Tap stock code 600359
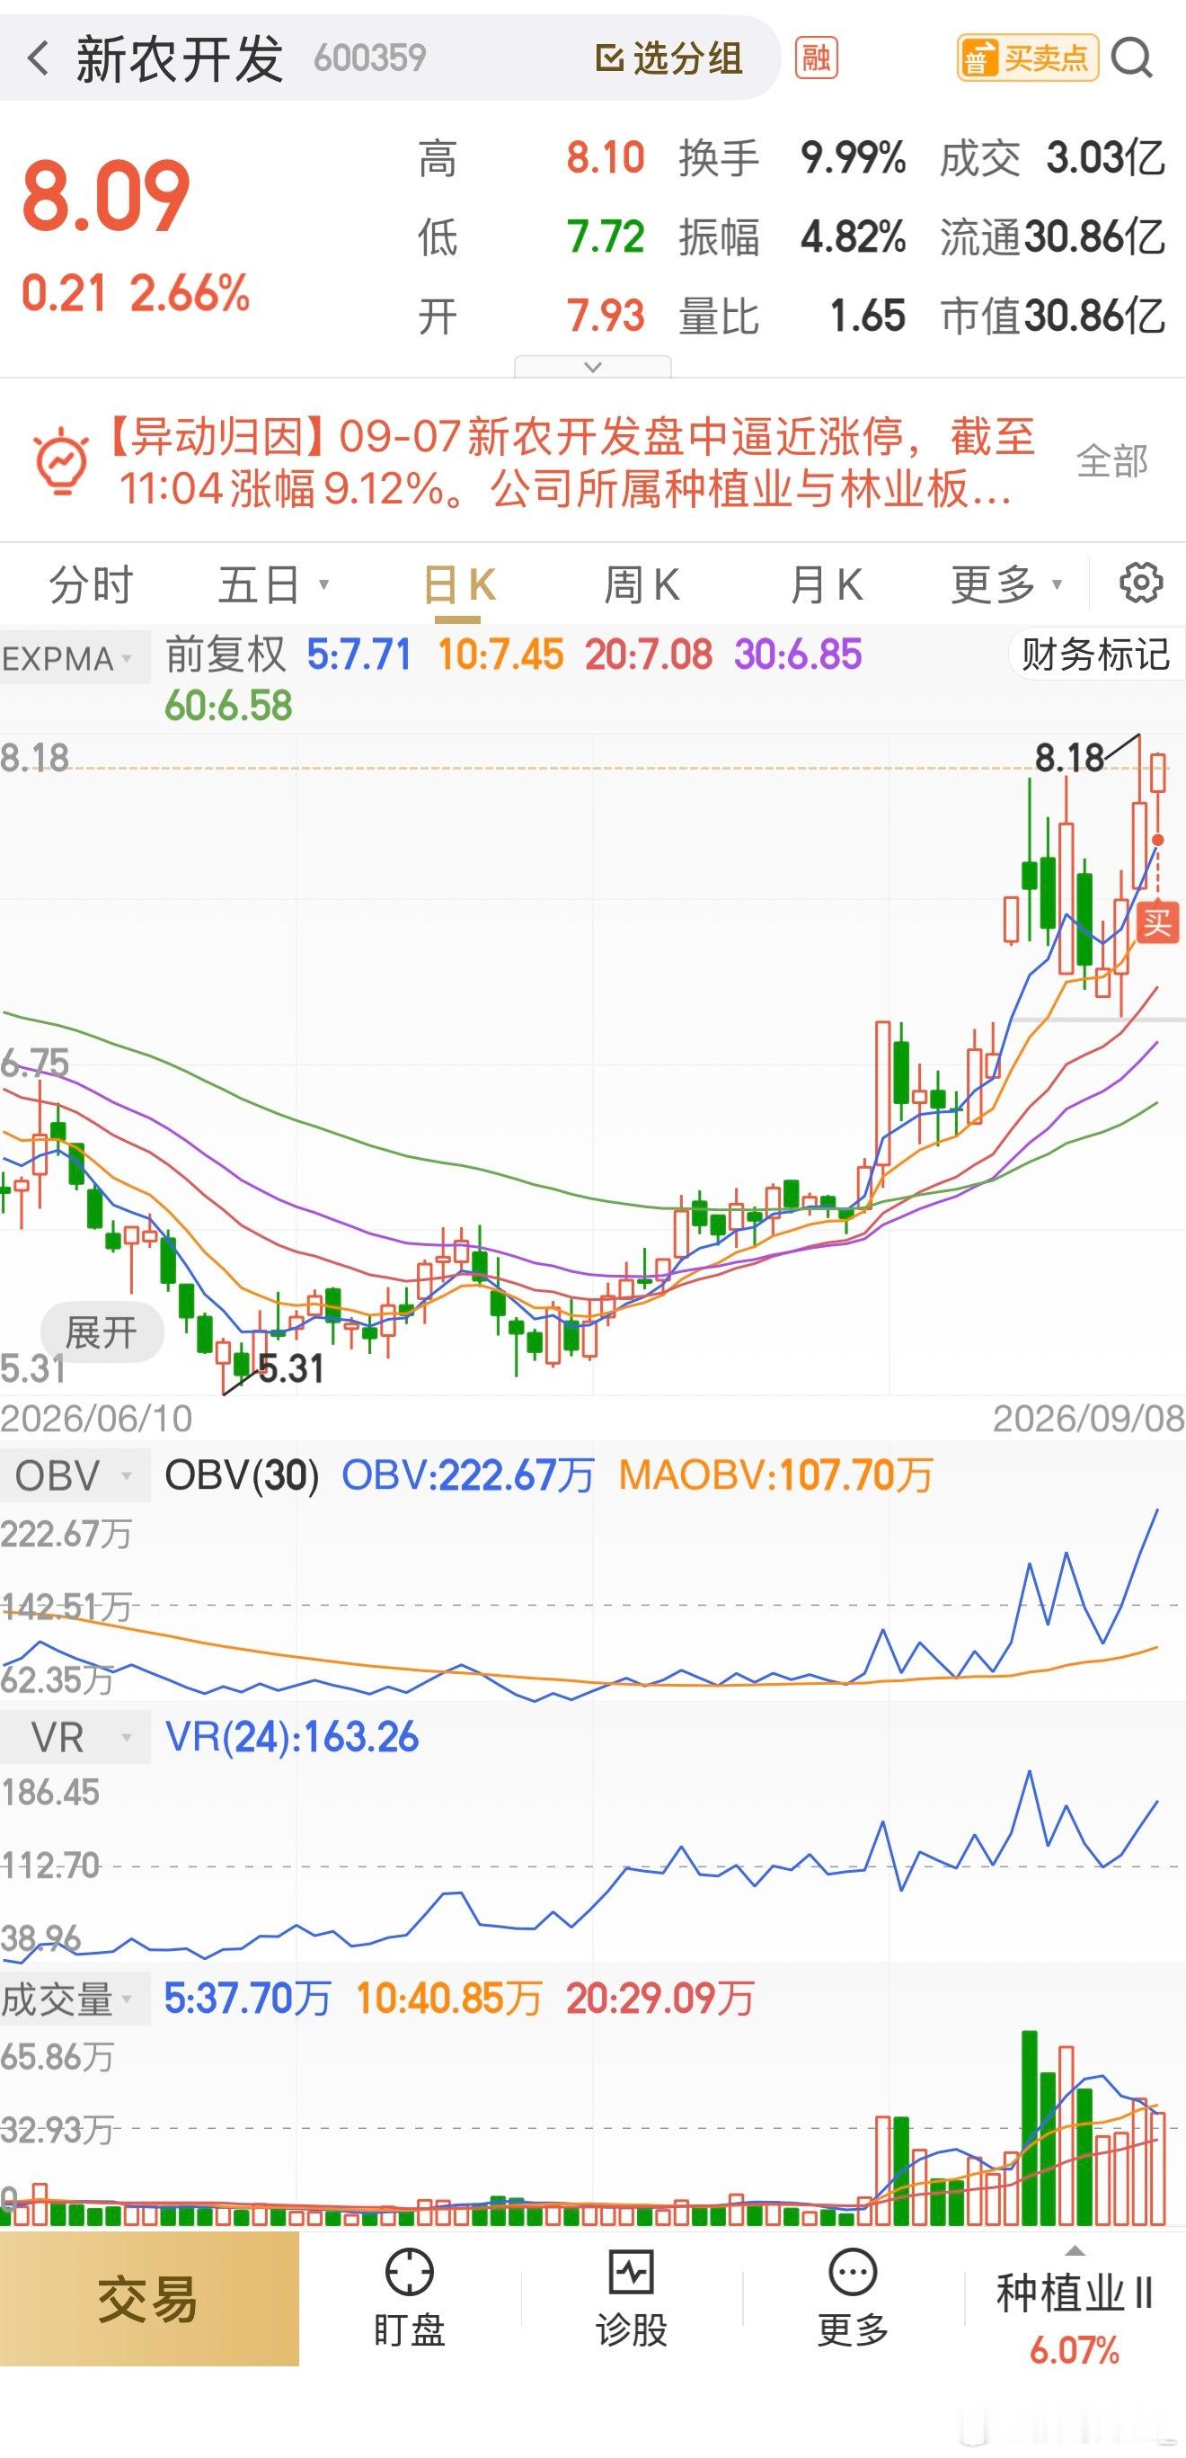Screen dimensions: 1186x2458 point(370,58)
